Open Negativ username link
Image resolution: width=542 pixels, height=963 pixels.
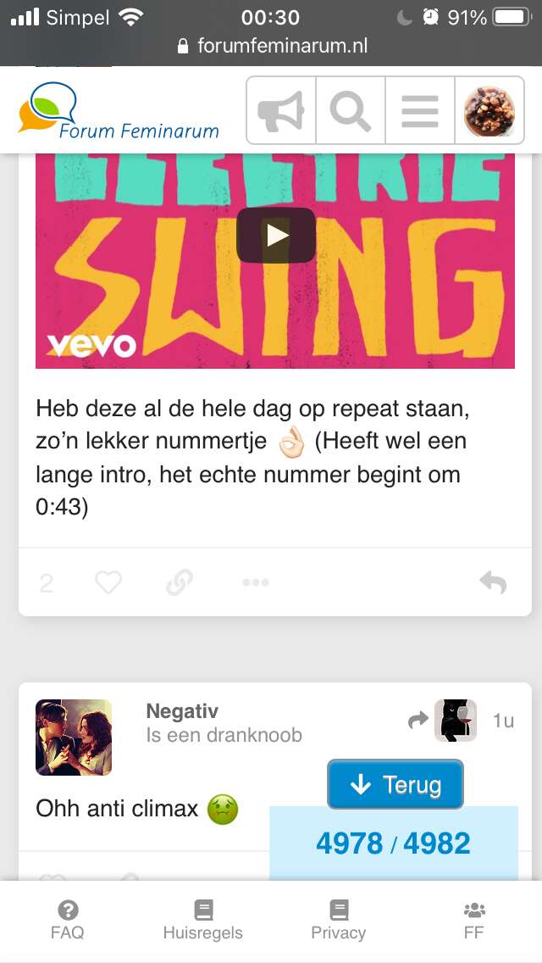(182, 711)
